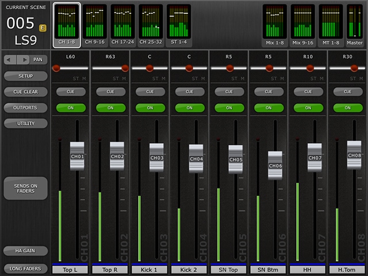
Task: Click the Kick 2 channel name label
Action: (190, 270)
